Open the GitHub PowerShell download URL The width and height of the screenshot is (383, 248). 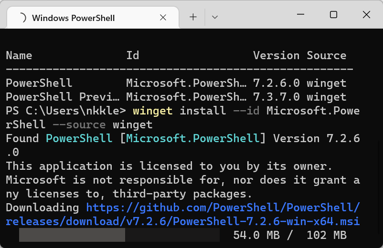coord(223,208)
